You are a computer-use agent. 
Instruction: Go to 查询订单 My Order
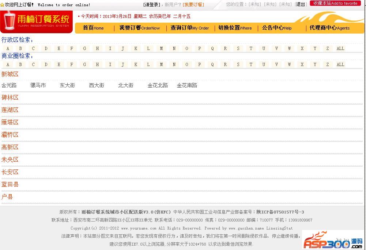[189, 28]
